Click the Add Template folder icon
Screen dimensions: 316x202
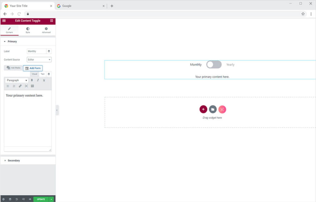[213, 109]
